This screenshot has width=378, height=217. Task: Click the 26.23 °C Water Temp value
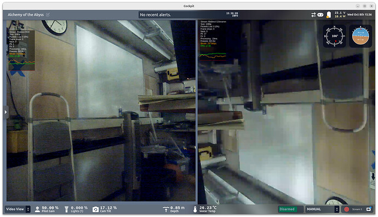click(x=208, y=208)
